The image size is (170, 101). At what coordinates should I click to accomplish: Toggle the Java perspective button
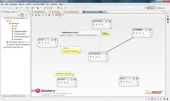(x=151, y=8)
